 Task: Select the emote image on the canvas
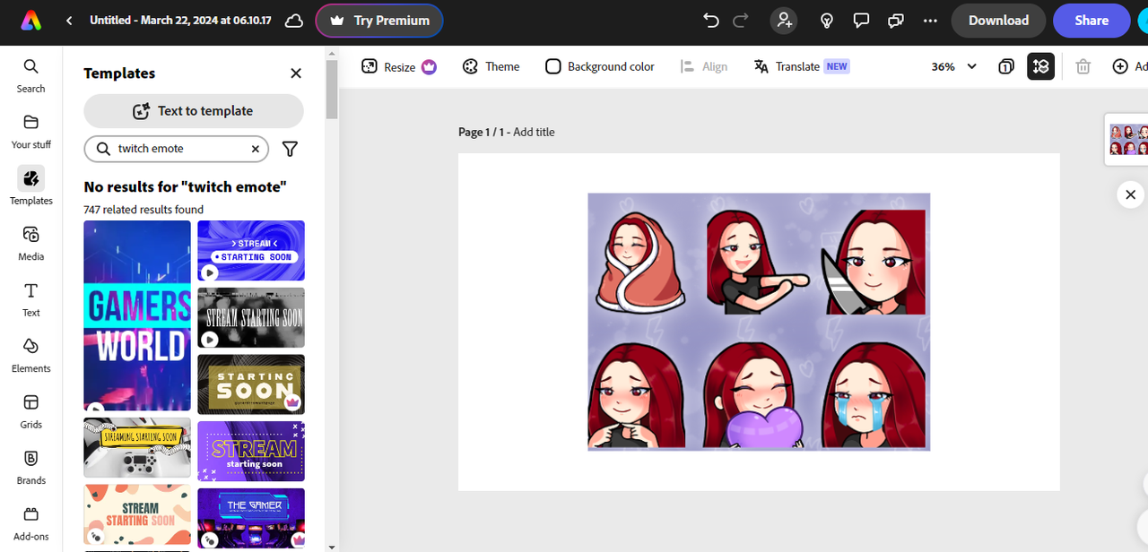759,322
